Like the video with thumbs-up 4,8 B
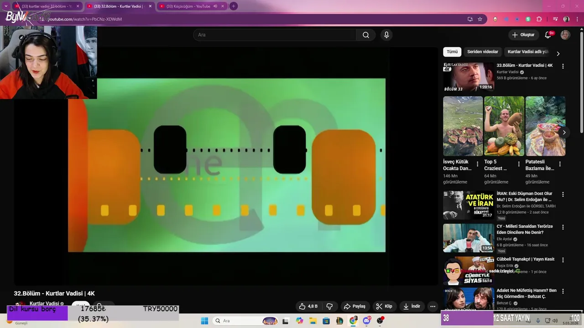Screen dimensions: 584x328 coord(308,306)
